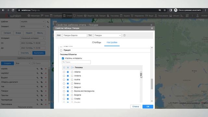The width and height of the screenshot is (208, 117).
Task: Open the Тип dropdown set to Поездки
Action: (108, 35)
